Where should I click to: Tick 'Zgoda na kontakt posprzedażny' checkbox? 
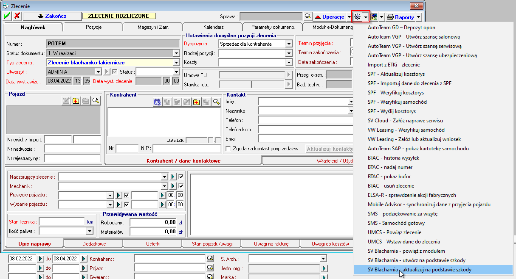coord(228,149)
